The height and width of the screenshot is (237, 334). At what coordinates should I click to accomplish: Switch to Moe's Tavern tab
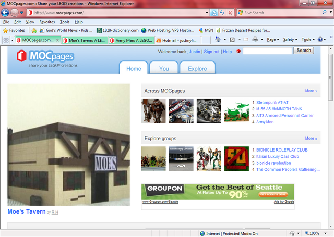click(x=85, y=40)
